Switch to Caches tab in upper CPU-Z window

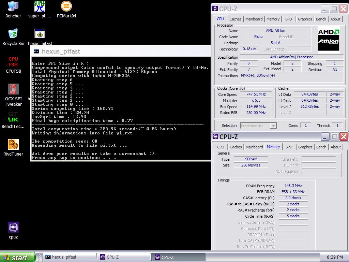(x=235, y=19)
